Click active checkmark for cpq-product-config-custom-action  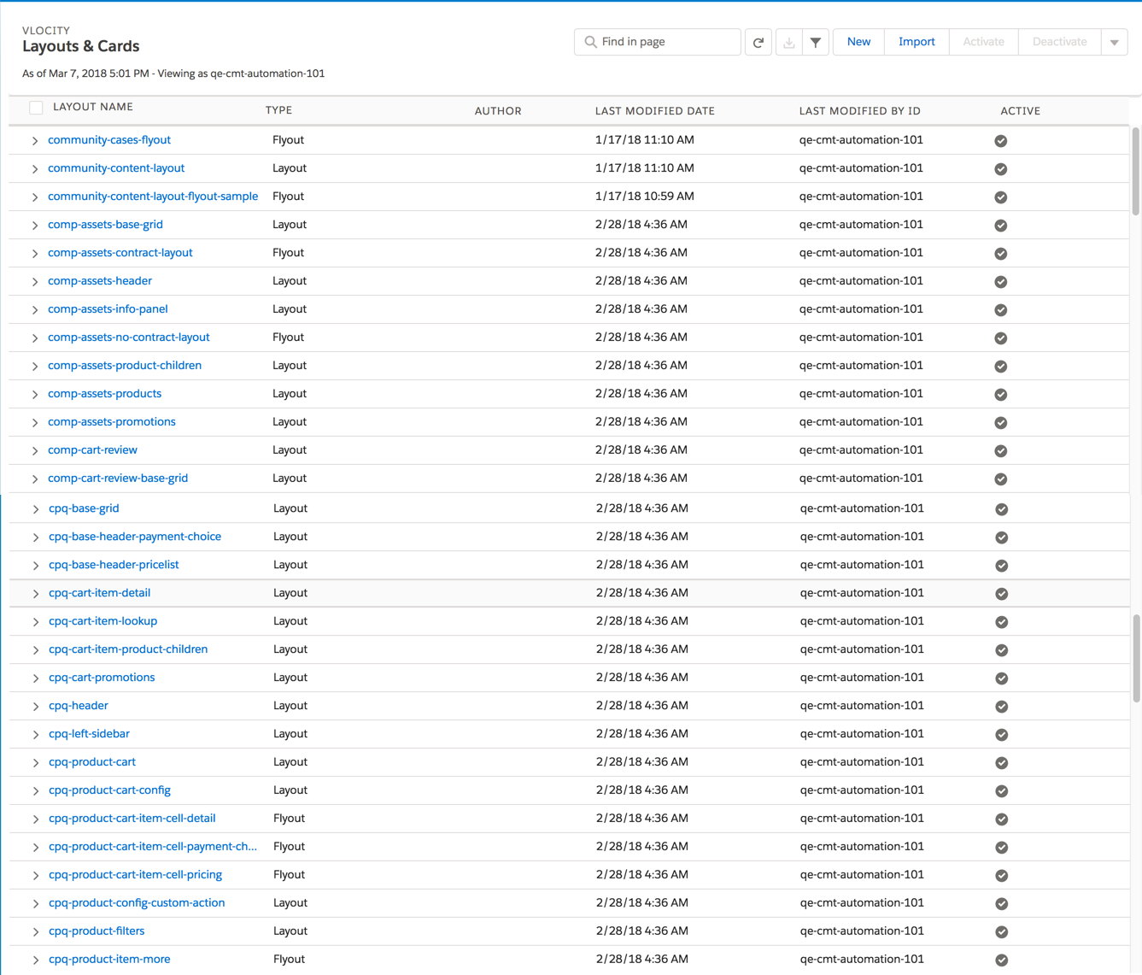pos(1001,904)
